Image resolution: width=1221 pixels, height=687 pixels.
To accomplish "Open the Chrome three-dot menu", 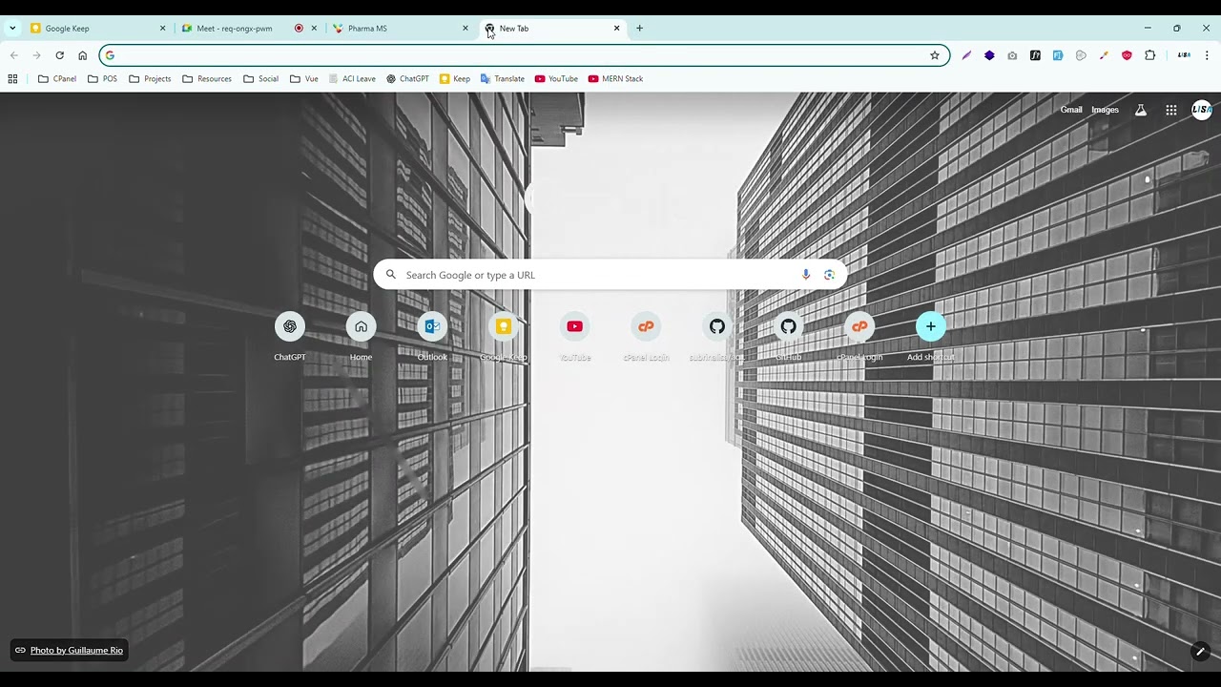I will [1207, 55].
